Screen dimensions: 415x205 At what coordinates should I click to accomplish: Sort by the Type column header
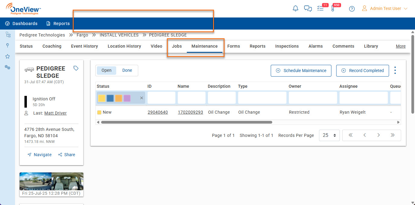coord(243,86)
